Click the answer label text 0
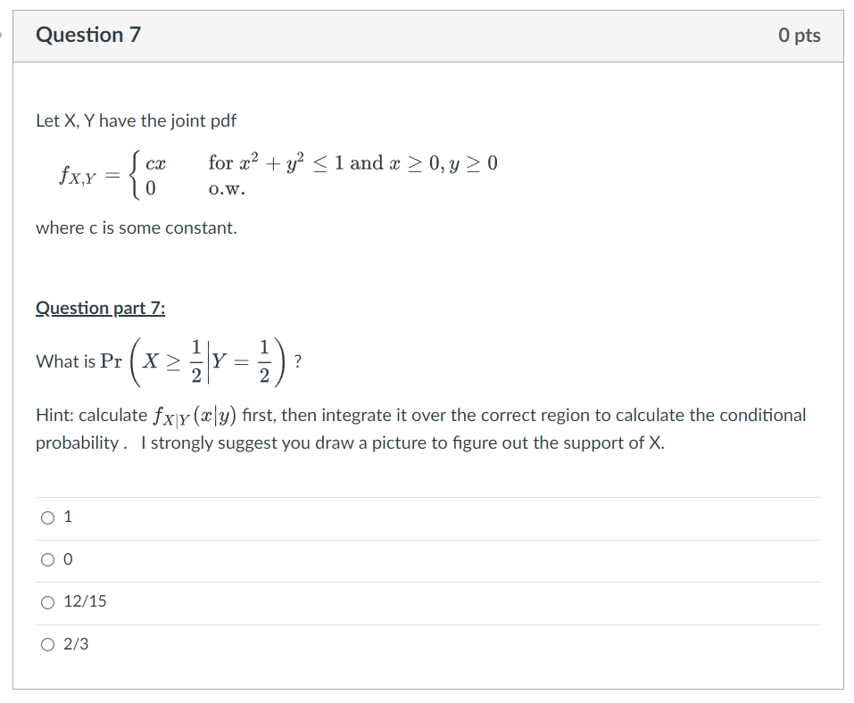 (x=66, y=558)
